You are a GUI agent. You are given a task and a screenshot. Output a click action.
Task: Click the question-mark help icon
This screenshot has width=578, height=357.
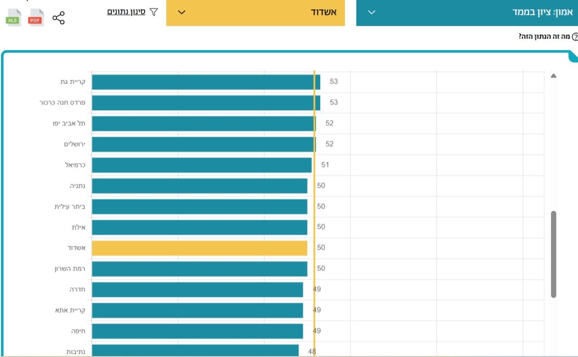574,37
